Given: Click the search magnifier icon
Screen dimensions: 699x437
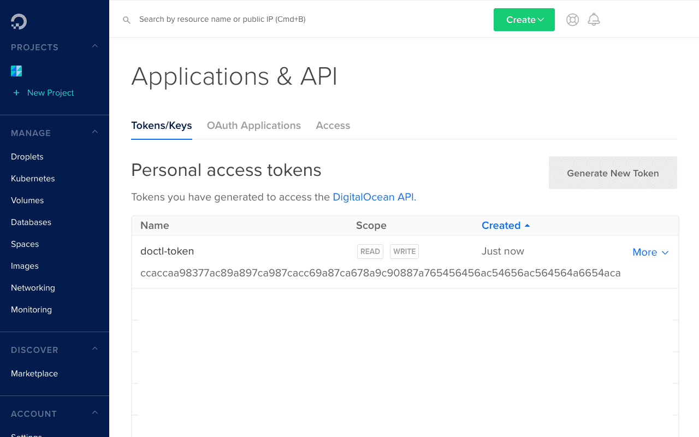Looking at the screenshot, I should pos(127,20).
